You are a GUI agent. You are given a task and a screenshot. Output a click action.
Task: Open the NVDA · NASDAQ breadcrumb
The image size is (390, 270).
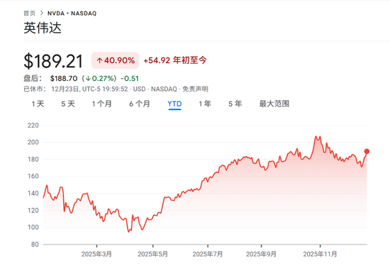pyautogui.click(x=72, y=13)
